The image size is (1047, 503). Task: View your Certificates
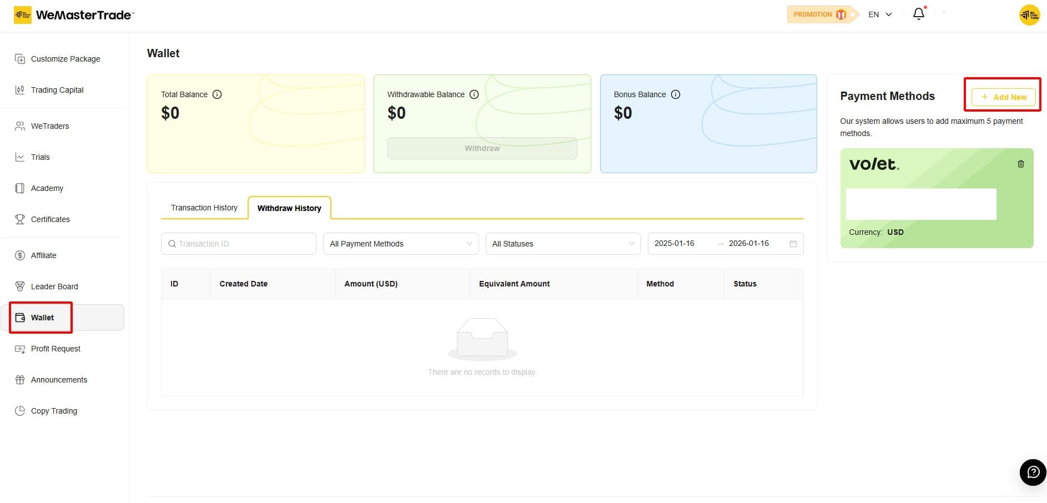[50, 219]
